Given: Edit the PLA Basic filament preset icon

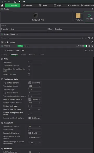Looking at the screenshot, I should point(92,42).
